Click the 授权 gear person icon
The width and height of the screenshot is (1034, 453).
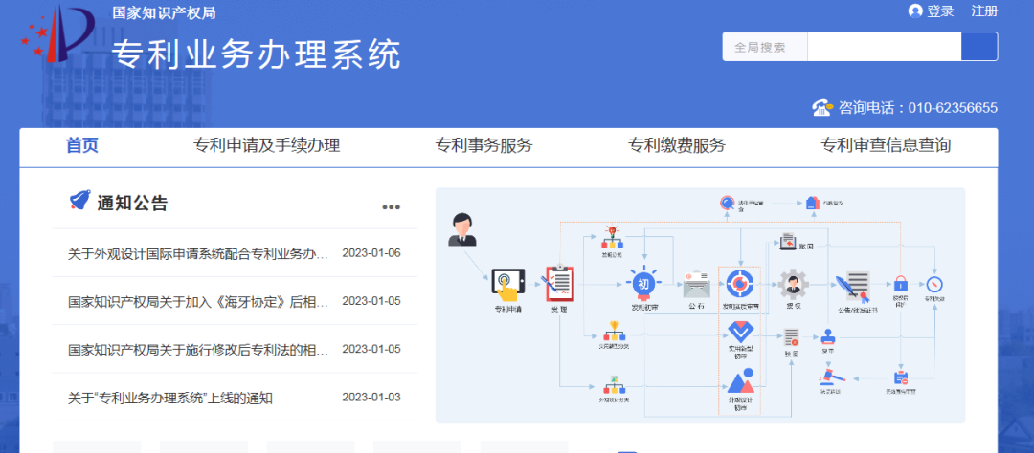[x=793, y=285]
